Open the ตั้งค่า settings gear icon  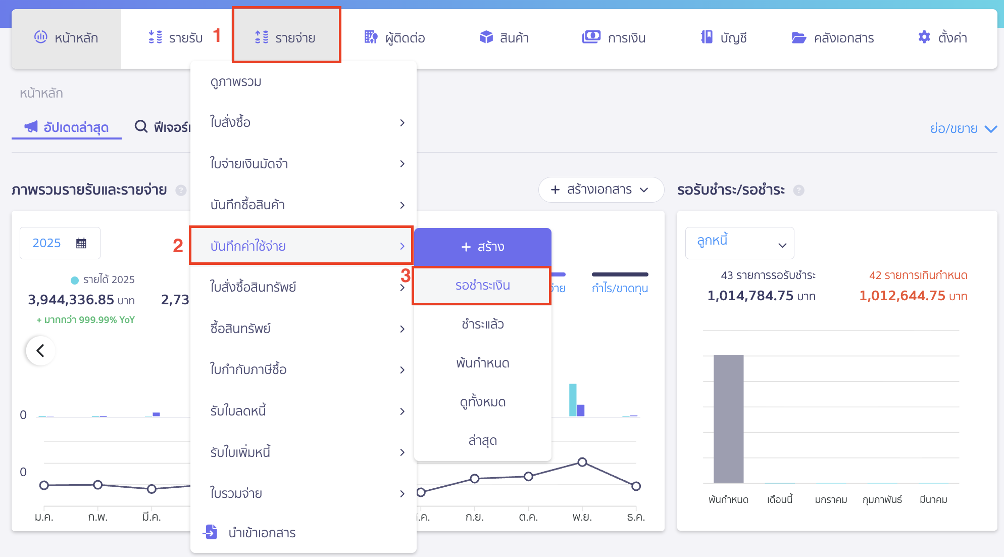pos(924,37)
